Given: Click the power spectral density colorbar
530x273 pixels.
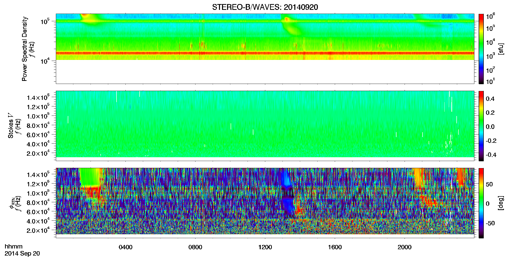Looking at the screenshot, I should click(x=481, y=49).
